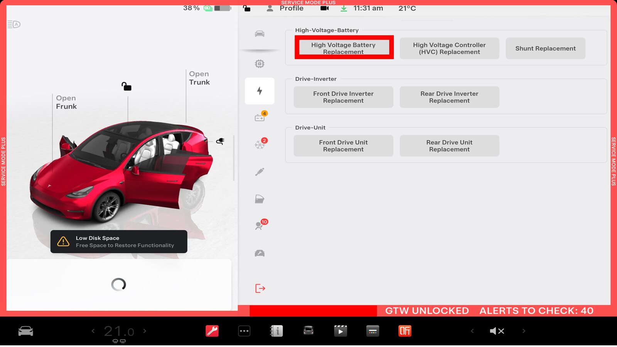This screenshot has width=617, height=347.
Task: Choose Rear Drive Unit Replacement
Action: [449, 146]
